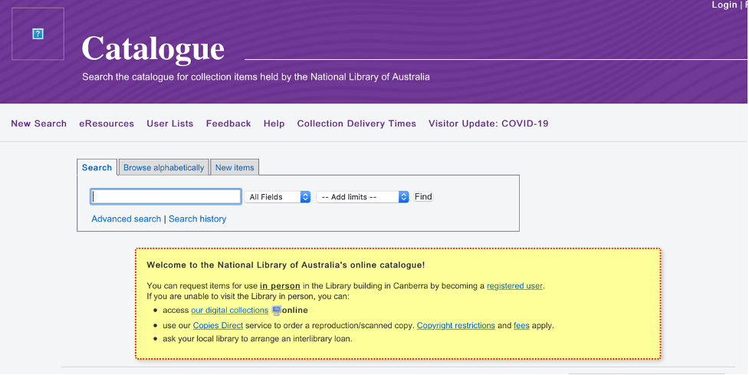Select the Search tab

[97, 167]
